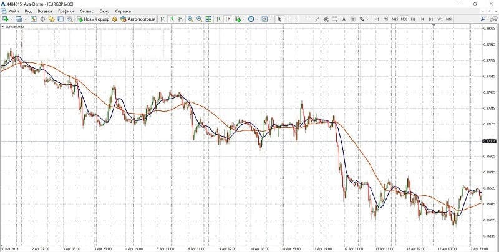Select the equidistant channel tool
Screen dimensions: 499x252
pyautogui.click(x=326, y=19)
